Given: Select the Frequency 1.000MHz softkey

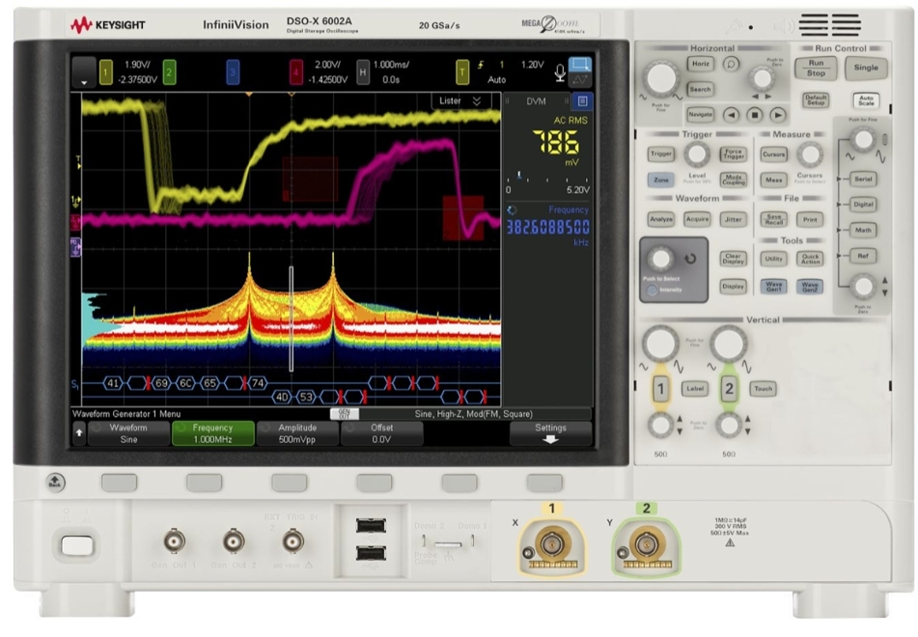Looking at the screenshot, I should coord(212,433).
